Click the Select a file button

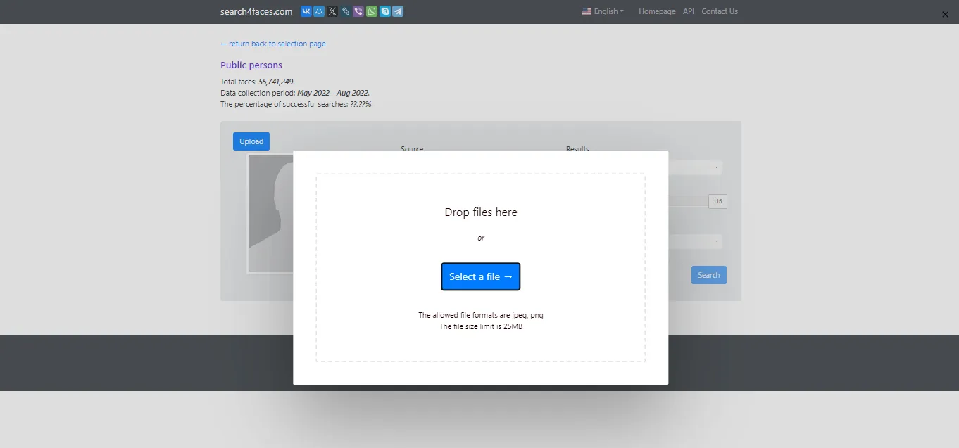click(x=481, y=276)
